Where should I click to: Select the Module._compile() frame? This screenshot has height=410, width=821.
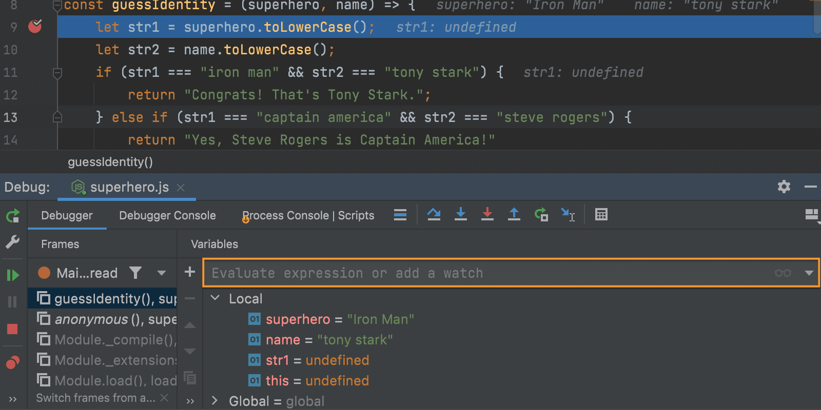coord(102,340)
